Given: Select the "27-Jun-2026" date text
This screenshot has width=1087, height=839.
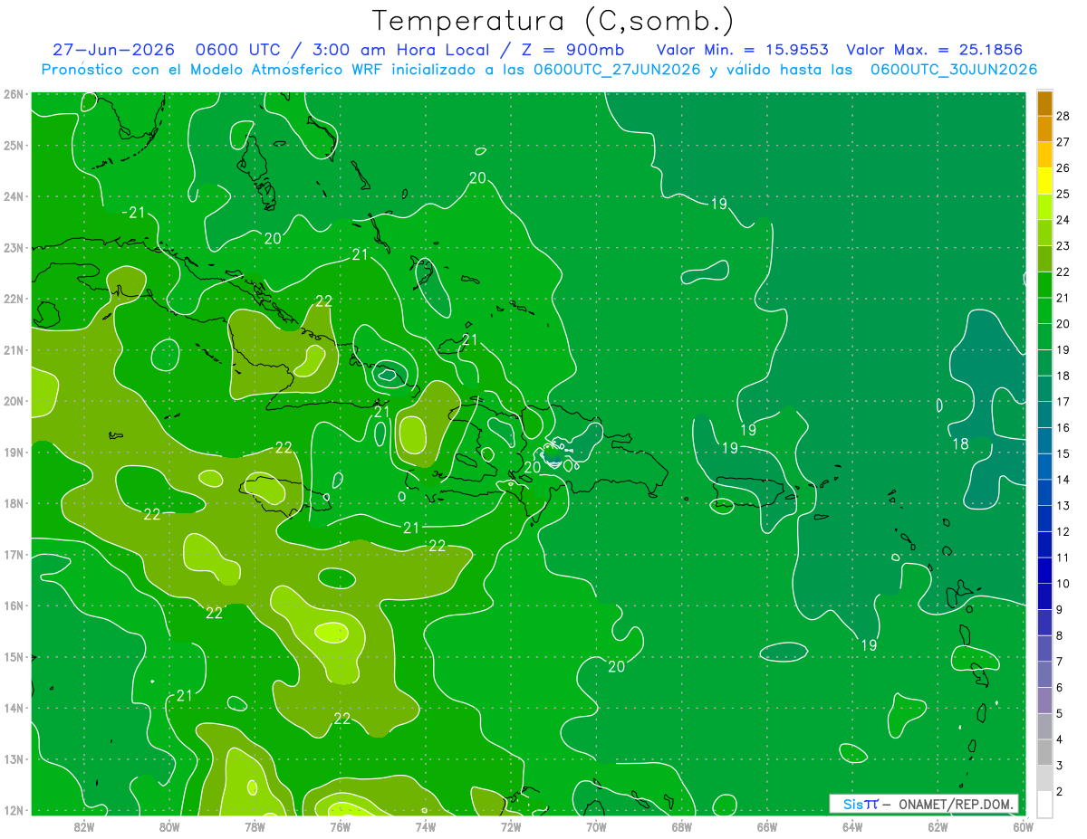Looking at the screenshot, I should pyautogui.click(x=115, y=50).
